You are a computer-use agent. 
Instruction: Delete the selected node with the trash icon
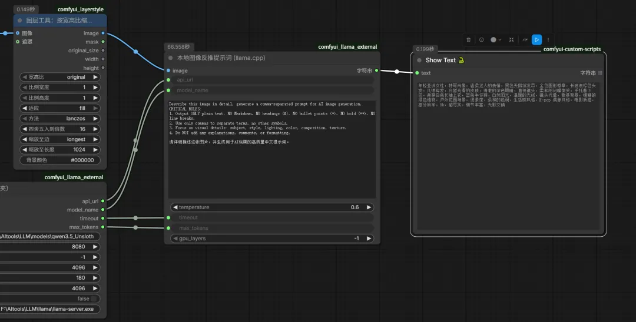click(469, 39)
